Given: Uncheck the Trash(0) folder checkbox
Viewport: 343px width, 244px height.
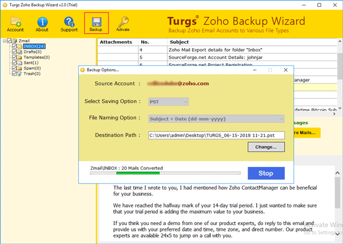Looking at the screenshot, I should coord(14,74).
